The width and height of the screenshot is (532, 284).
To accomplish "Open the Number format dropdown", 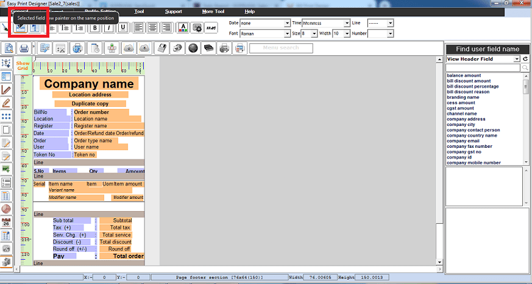I will [390, 33].
